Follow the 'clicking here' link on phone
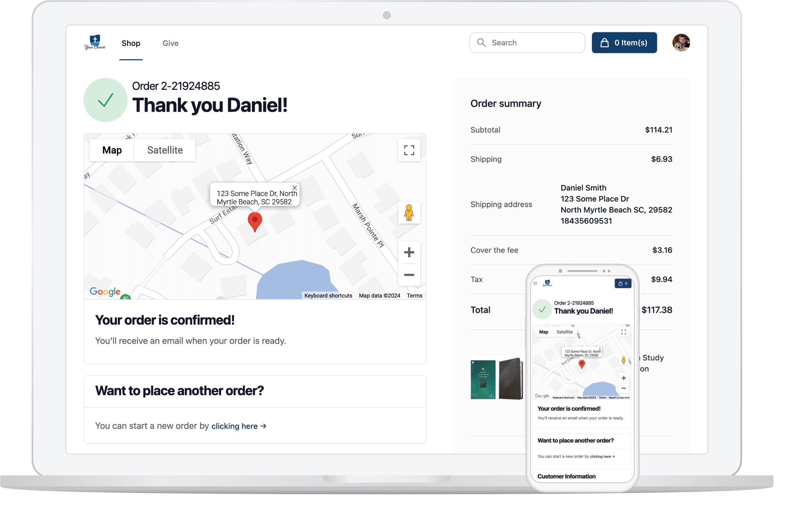This screenshot has height=518, width=799. pyautogui.click(x=603, y=457)
